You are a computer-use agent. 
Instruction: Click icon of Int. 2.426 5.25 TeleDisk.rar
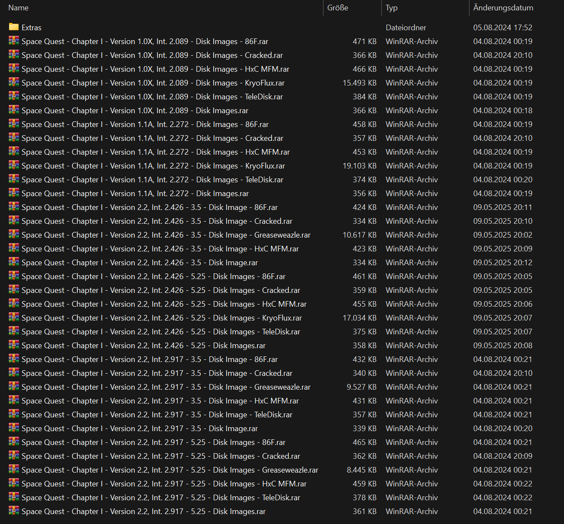[14, 331]
